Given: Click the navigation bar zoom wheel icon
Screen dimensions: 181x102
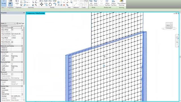Looking at the screenshot, I should click(177, 38).
